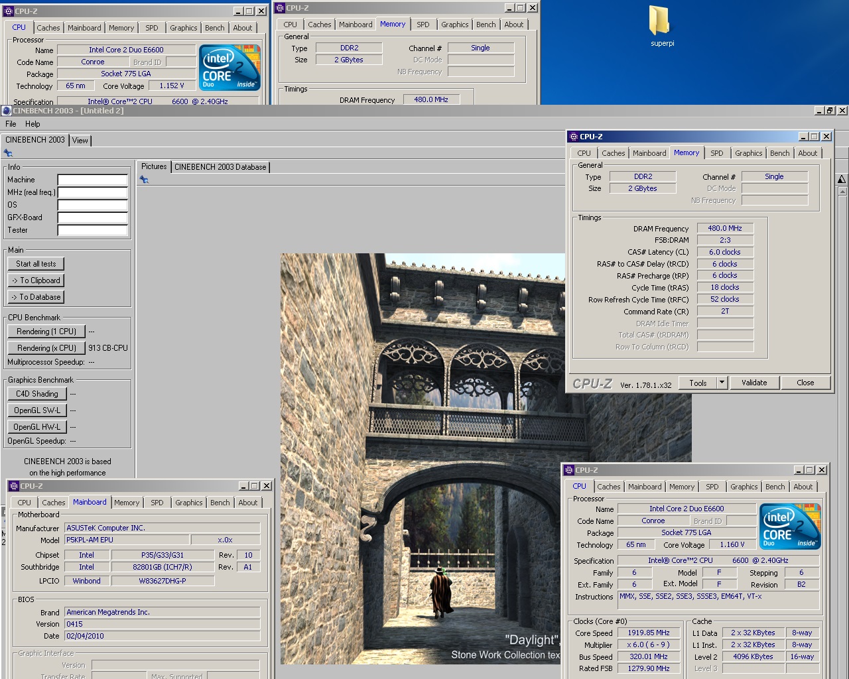Click the MHz (real freq.) input field

click(x=93, y=192)
